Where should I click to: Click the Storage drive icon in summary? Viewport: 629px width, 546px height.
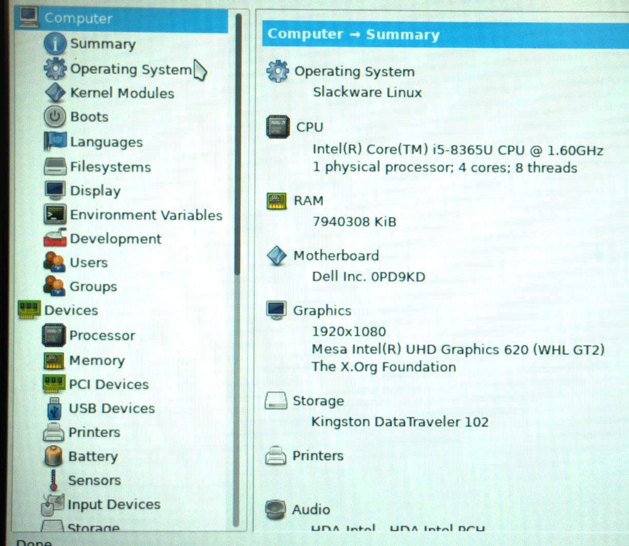point(276,401)
